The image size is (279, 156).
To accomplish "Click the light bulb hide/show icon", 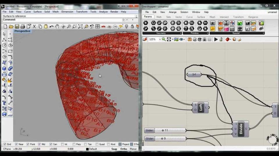I will click(x=126, y=27).
